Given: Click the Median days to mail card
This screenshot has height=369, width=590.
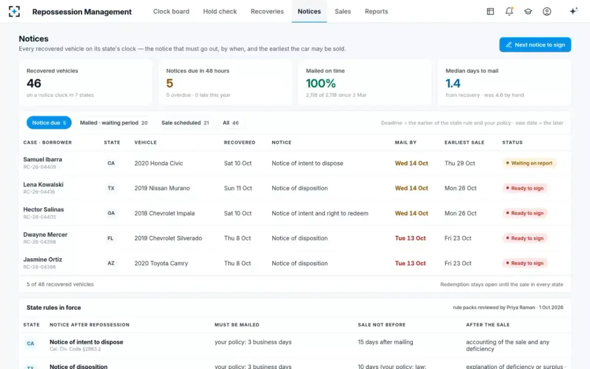Looking at the screenshot, I should pyautogui.click(x=504, y=82).
